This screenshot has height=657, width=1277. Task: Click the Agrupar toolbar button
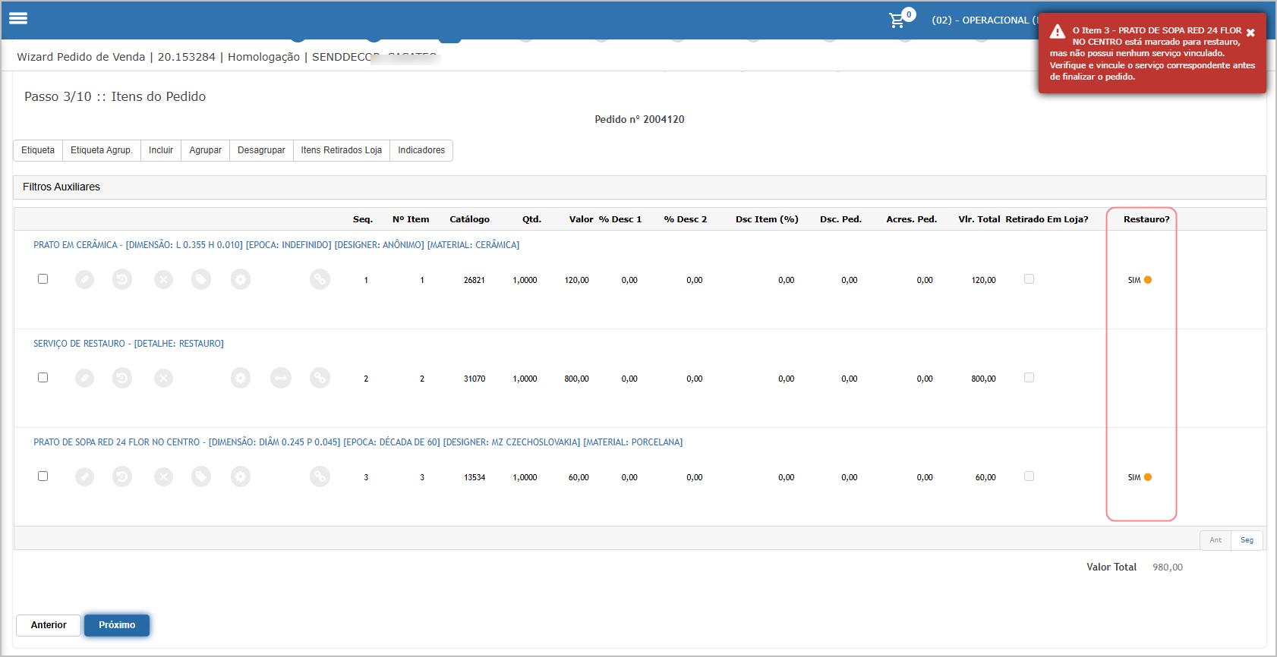pyautogui.click(x=205, y=150)
